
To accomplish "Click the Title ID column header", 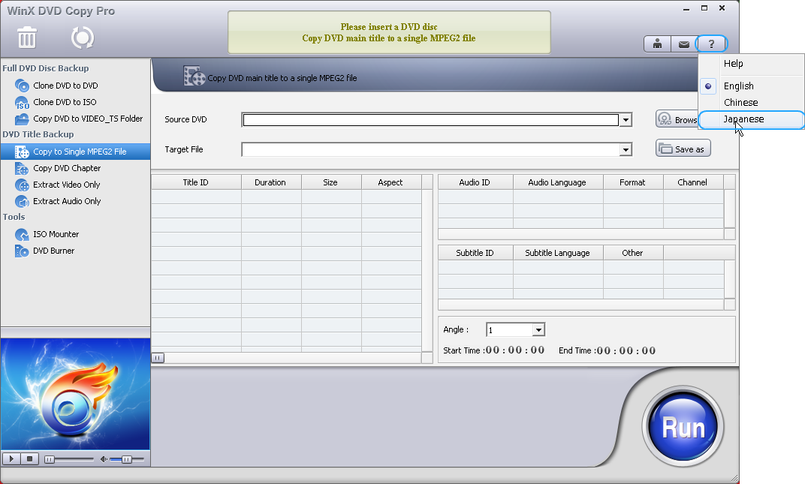I will 195,182.
